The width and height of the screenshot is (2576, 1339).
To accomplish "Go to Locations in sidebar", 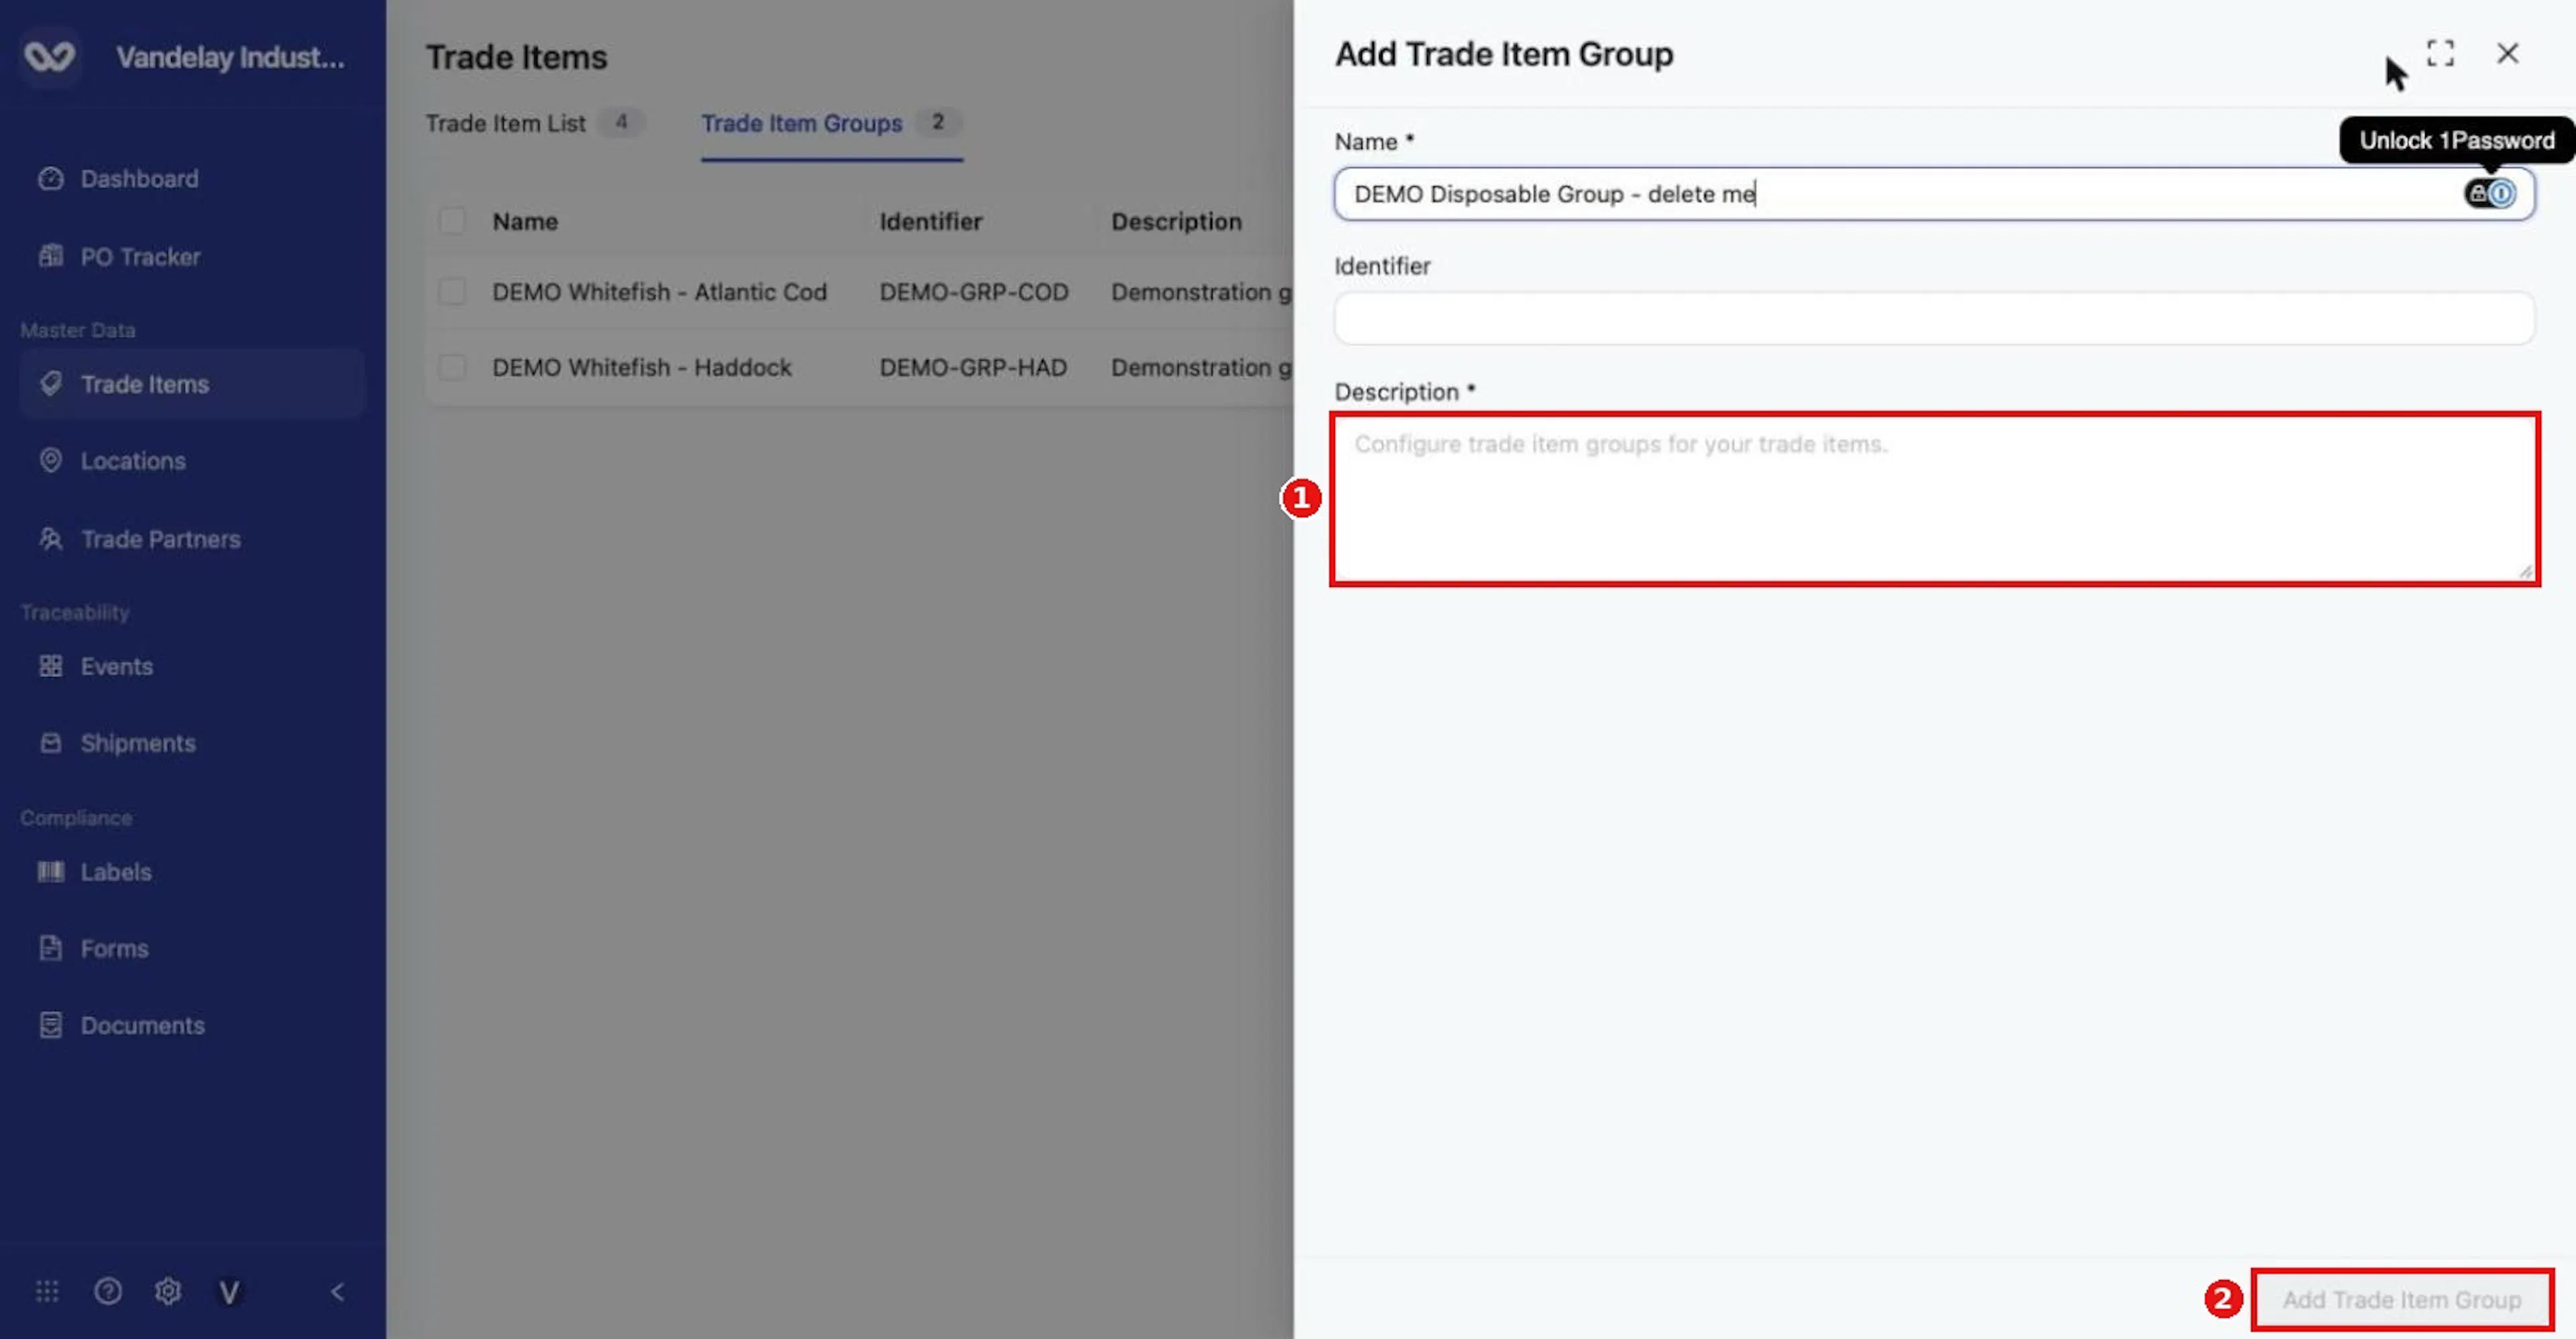I will [191, 461].
